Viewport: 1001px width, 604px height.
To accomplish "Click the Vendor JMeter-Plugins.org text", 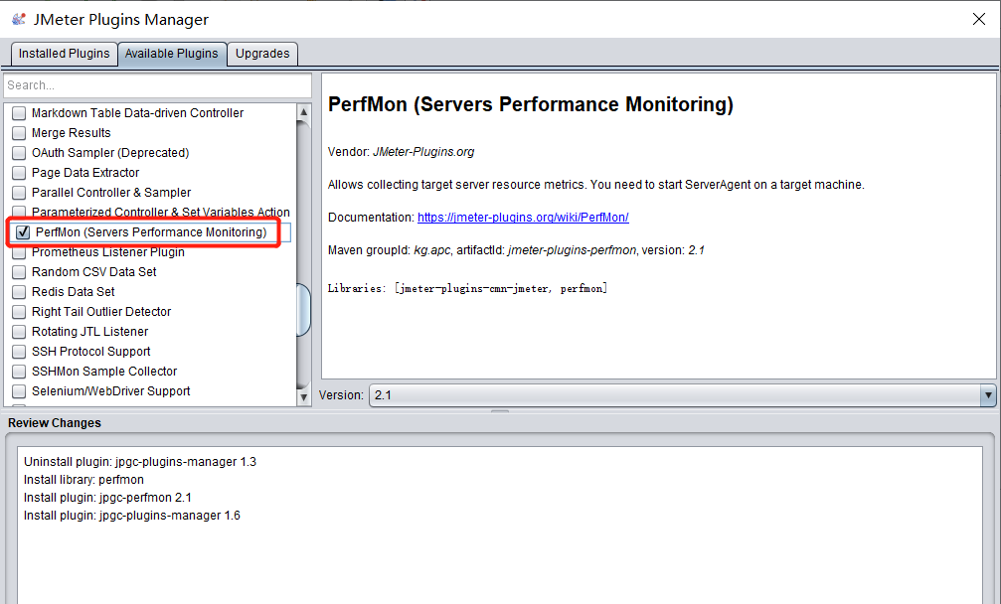I will [x=401, y=152].
